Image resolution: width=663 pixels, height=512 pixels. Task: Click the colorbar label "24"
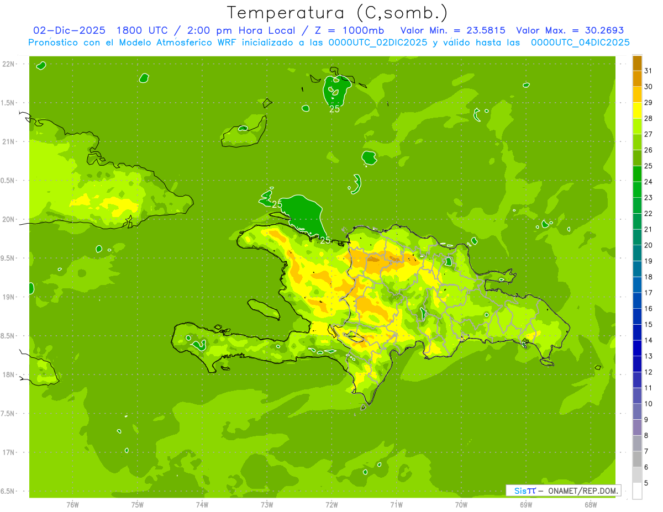(x=649, y=182)
